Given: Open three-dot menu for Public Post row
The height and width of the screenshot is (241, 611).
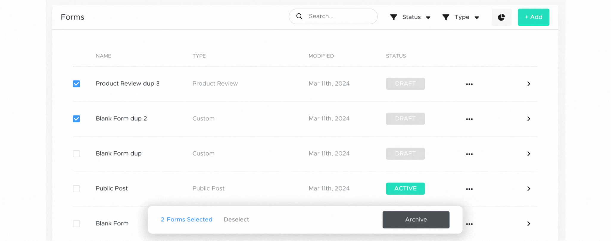Looking at the screenshot, I should point(469,189).
